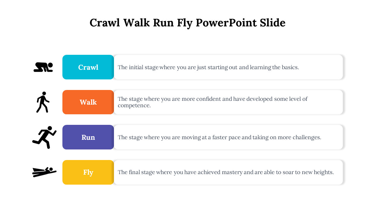Image resolution: width=375 pixels, height=211 pixels.
Task: Click the purple Run label box
Action: (x=88, y=137)
